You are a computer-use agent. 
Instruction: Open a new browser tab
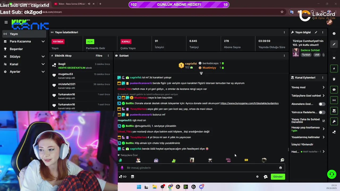tap(100, 4)
